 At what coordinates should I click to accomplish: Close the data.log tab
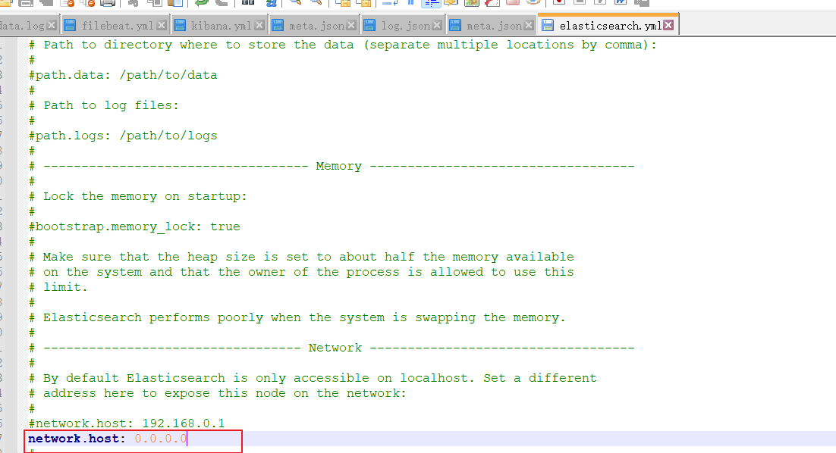[52, 25]
